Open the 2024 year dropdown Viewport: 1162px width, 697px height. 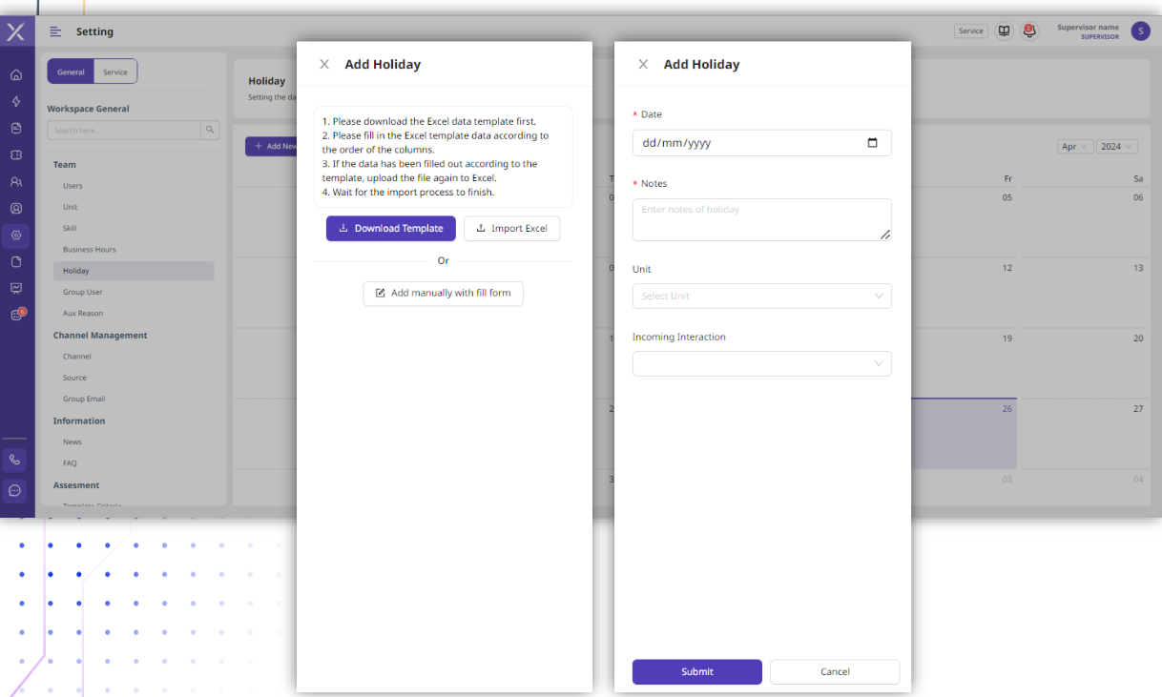click(1116, 146)
